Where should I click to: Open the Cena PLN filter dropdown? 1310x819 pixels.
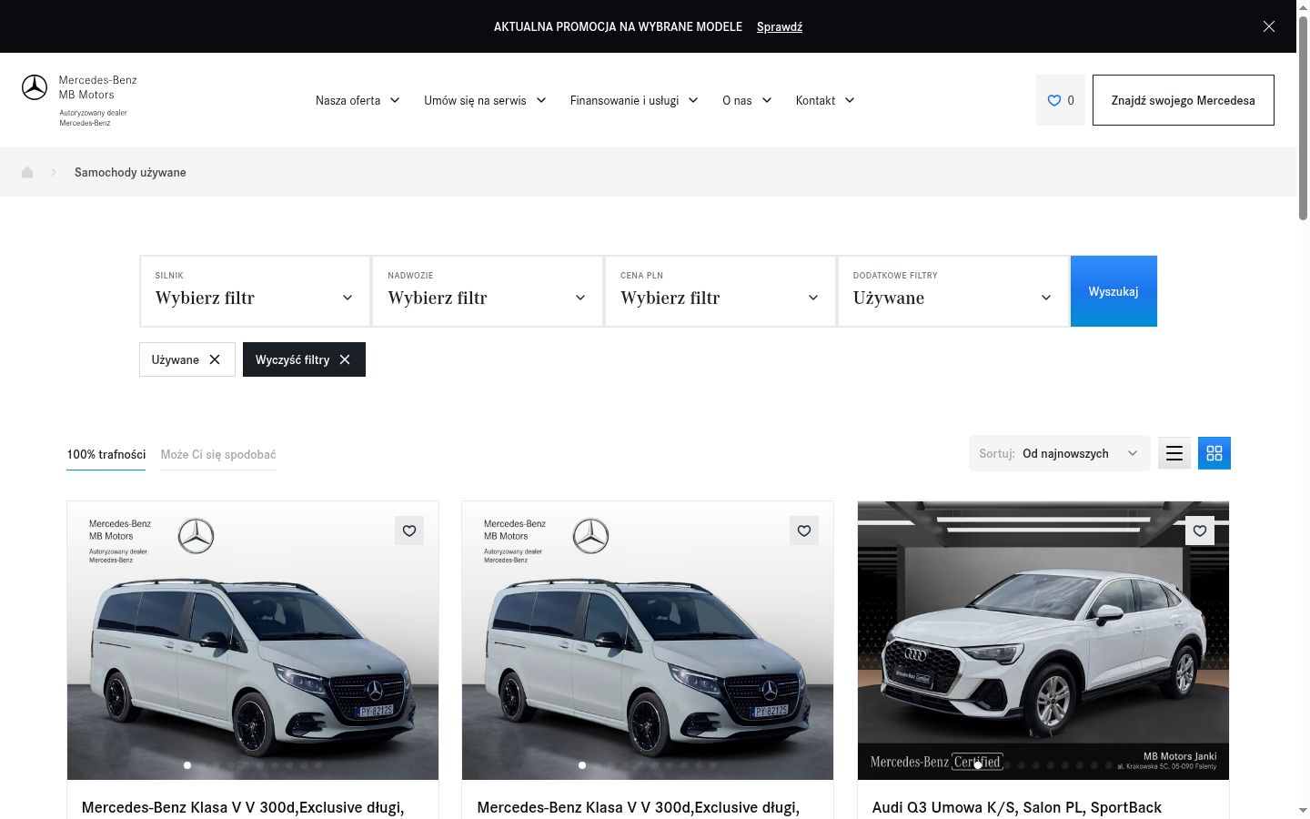point(720,291)
